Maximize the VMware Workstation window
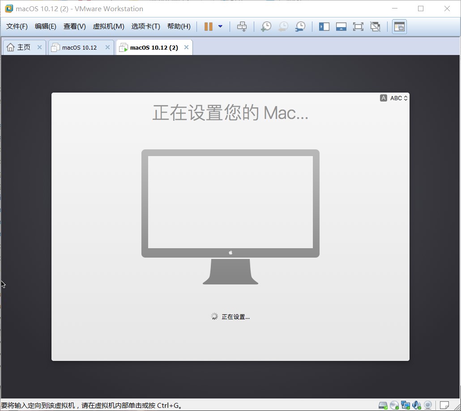The image size is (461, 411). pyautogui.click(x=421, y=8)
